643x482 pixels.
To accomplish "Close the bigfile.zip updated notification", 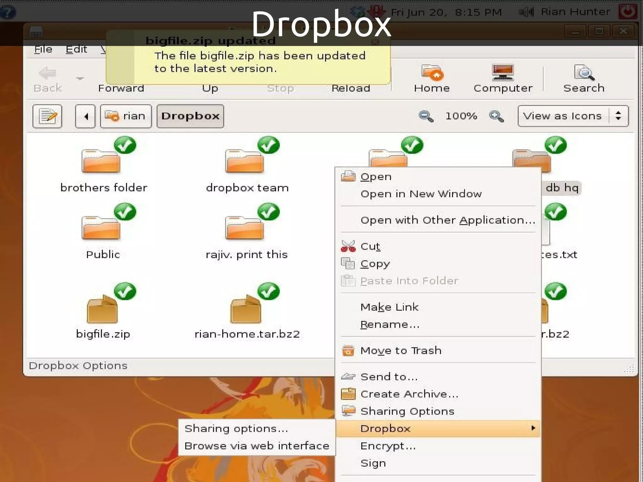I will click(375, 42).
